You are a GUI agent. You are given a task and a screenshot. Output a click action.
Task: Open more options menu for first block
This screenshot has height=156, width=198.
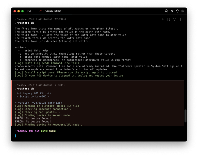[180, 19]
